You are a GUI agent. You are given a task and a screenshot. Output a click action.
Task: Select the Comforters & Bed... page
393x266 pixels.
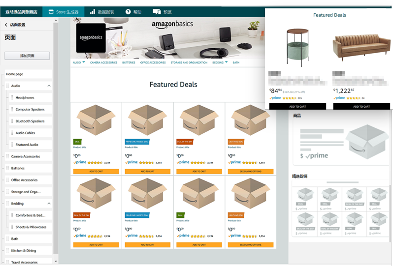[x=31, y=215]
